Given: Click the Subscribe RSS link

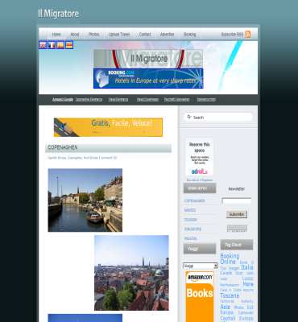Looking at the screenshot, I should 232,35.
